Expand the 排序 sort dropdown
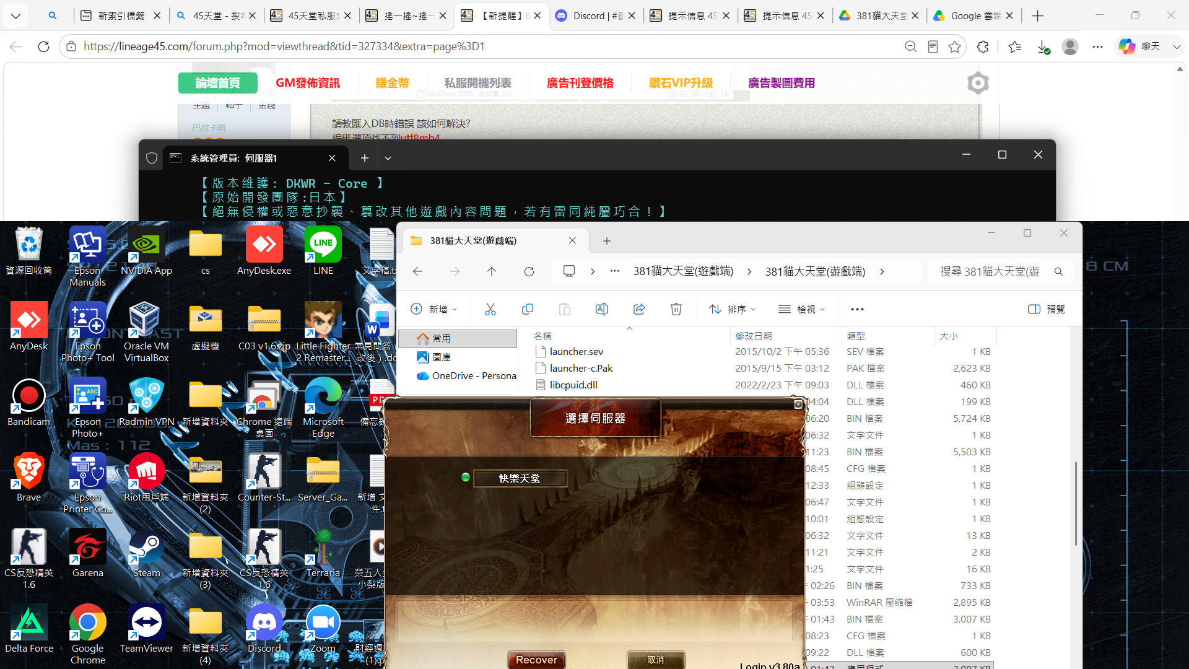 pos(733,309)
